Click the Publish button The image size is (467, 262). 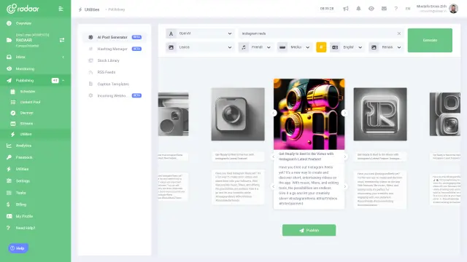[x=309, y=230]
